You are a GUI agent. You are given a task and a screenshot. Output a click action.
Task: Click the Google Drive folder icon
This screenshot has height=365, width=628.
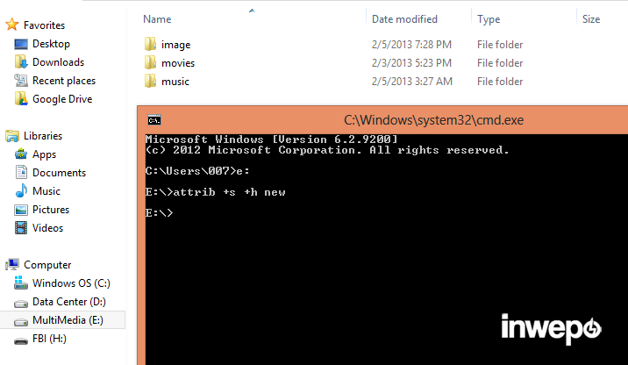tap(21, 99)
